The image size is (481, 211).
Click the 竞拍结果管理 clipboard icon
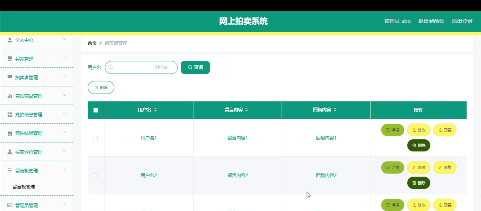(x=10, y=133)
